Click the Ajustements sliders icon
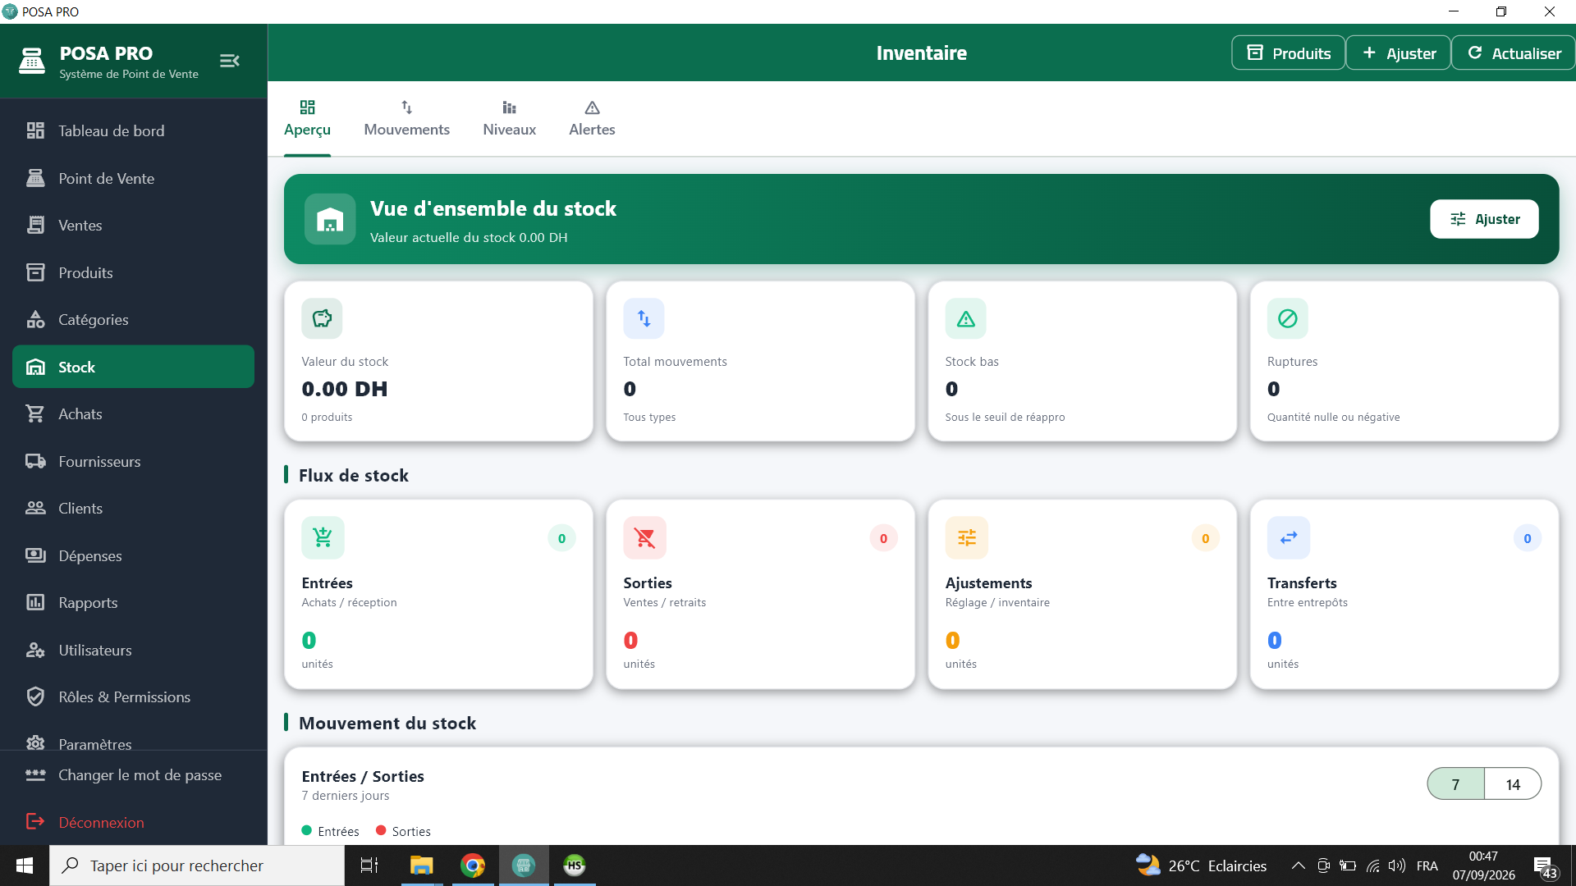Viewport: 1576px width, 886px height. (x=966, y=537)
